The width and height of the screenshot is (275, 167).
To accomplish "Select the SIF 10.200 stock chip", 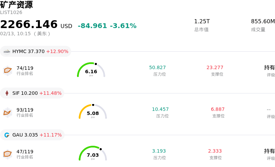I will coord(32,93).
